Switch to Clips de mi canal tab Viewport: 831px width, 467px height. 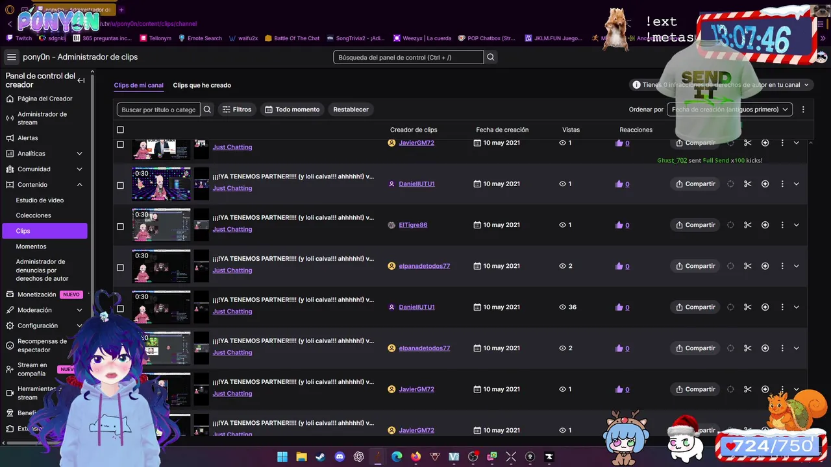138,85
